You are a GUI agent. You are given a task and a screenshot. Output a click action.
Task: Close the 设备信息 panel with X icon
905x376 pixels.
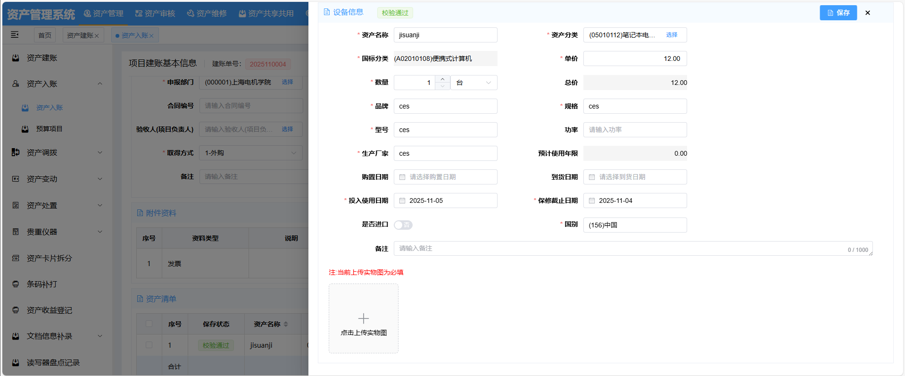click(x=867, y=13)
